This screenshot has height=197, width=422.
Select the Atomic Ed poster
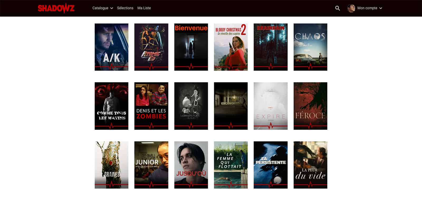(x=151, y=47)
